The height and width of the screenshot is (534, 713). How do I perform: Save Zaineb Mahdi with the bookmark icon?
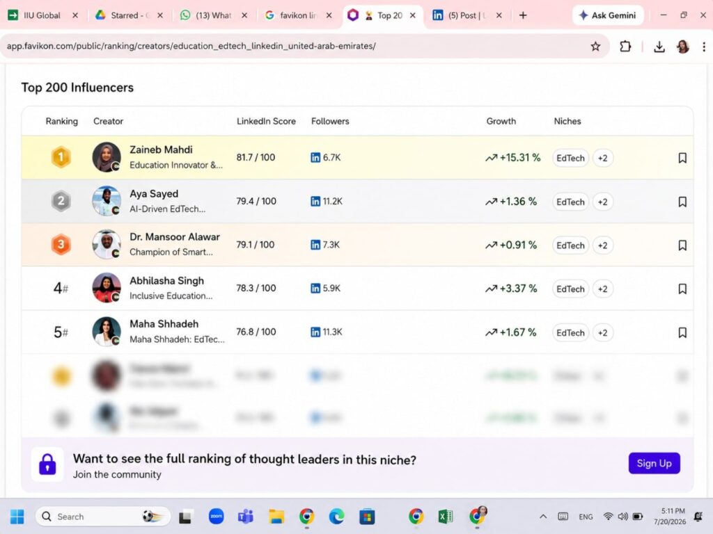coord(682,158)
